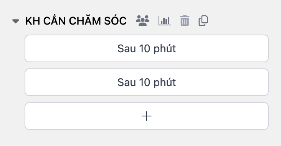Collapse the KH CẦN CHĂM SÓC section

(16, 21)
